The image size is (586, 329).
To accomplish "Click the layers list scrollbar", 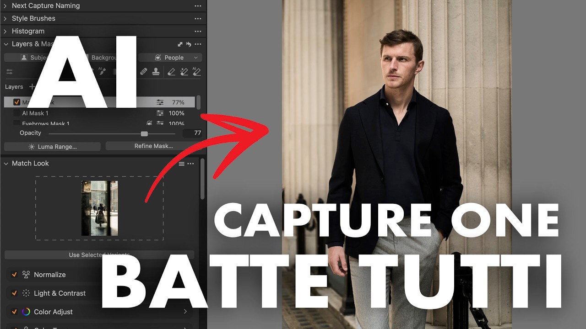I will click(198, 102).
